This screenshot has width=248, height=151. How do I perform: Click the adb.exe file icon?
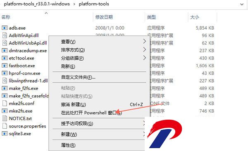click(5, 28)
